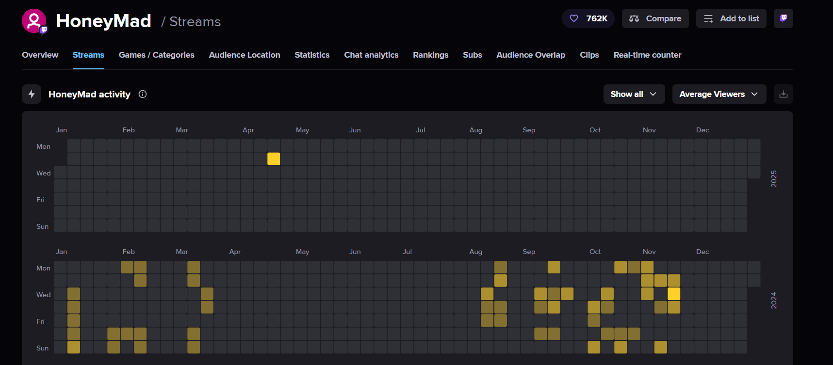
Task: Click the info icon beside HoneyMad activity
Action: [143, 94]
